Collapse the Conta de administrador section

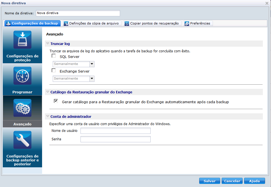[48, 116]
